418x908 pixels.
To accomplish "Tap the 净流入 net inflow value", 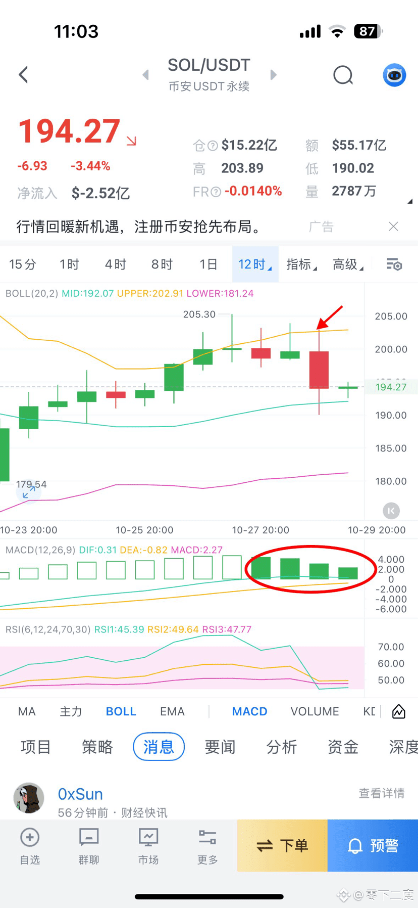I will click(100, 193).
